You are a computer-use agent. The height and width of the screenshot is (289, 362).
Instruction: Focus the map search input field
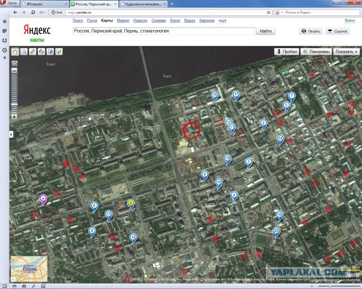(x=163, y=31)
